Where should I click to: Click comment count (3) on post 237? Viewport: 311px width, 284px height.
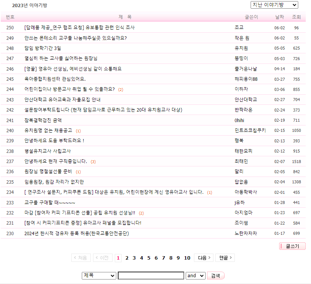pos(93,162)
